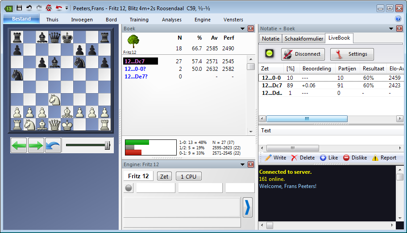407x233 pixels.
Task: Click the Boek list scrollbar thumb
Action: tap(251, 67)
